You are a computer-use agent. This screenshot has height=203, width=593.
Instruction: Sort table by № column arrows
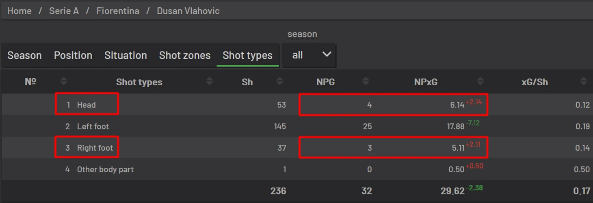pos(63,82)
